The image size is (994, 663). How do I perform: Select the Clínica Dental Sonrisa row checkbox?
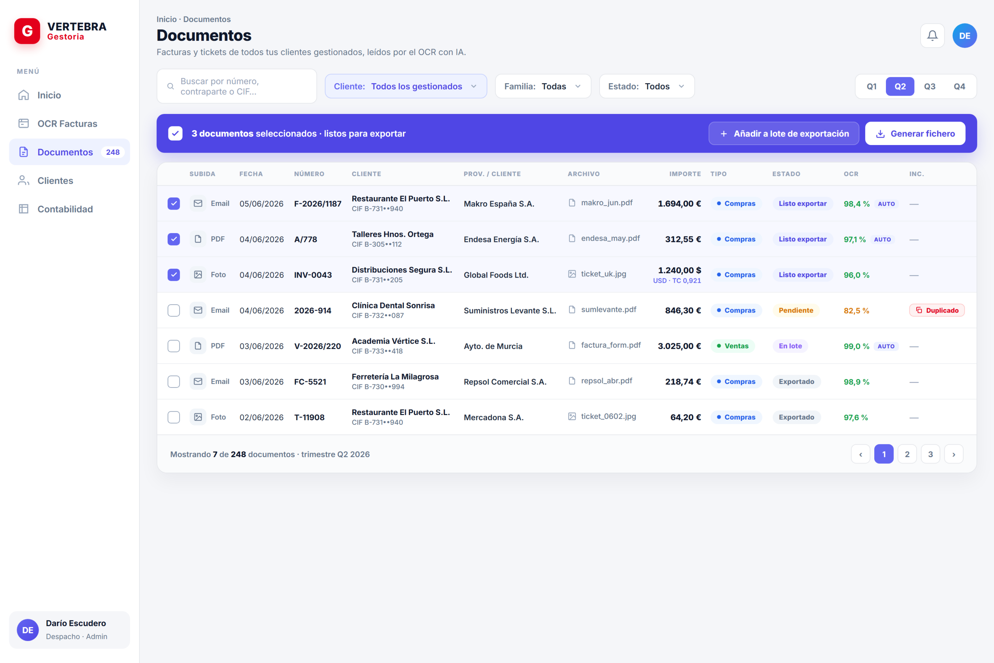(174, 310)
